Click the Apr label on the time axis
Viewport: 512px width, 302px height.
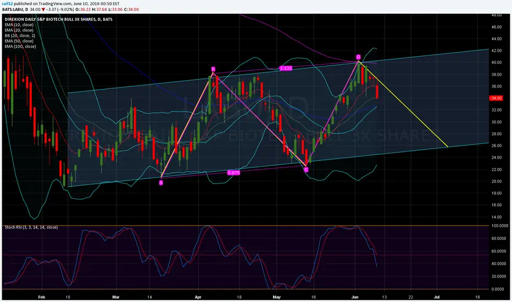click(198, 297)
